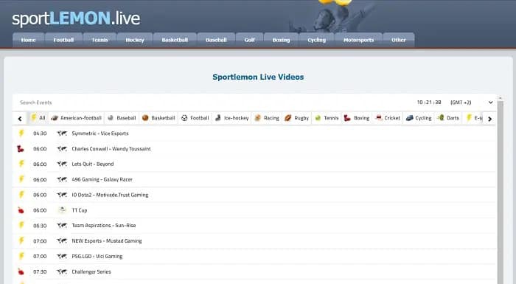Filter events by Cycling category
Image resolution: width=516 pixels, height=284 pixels.
pos(419,118)
